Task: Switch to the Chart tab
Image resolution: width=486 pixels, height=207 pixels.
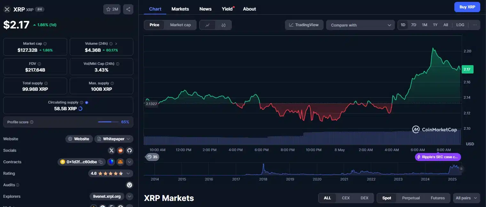Action: coord(155,9)
